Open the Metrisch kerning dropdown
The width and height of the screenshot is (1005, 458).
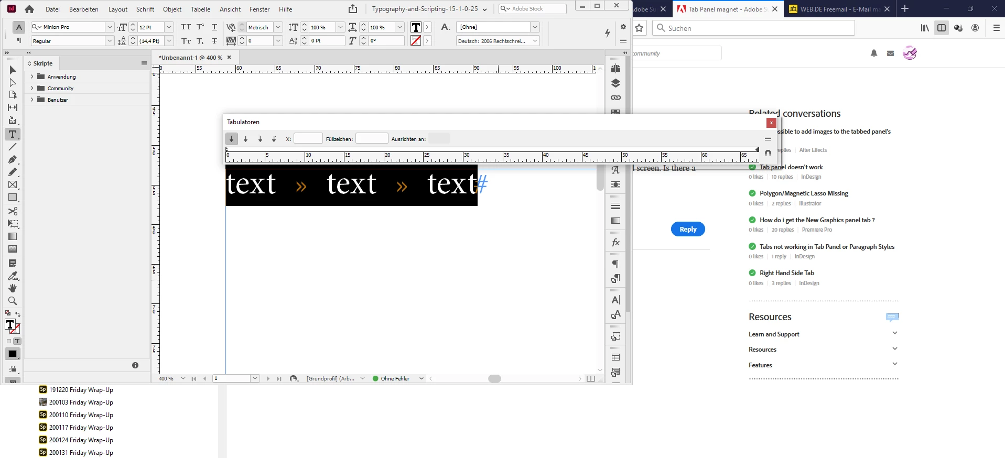(x=278, y=27)
